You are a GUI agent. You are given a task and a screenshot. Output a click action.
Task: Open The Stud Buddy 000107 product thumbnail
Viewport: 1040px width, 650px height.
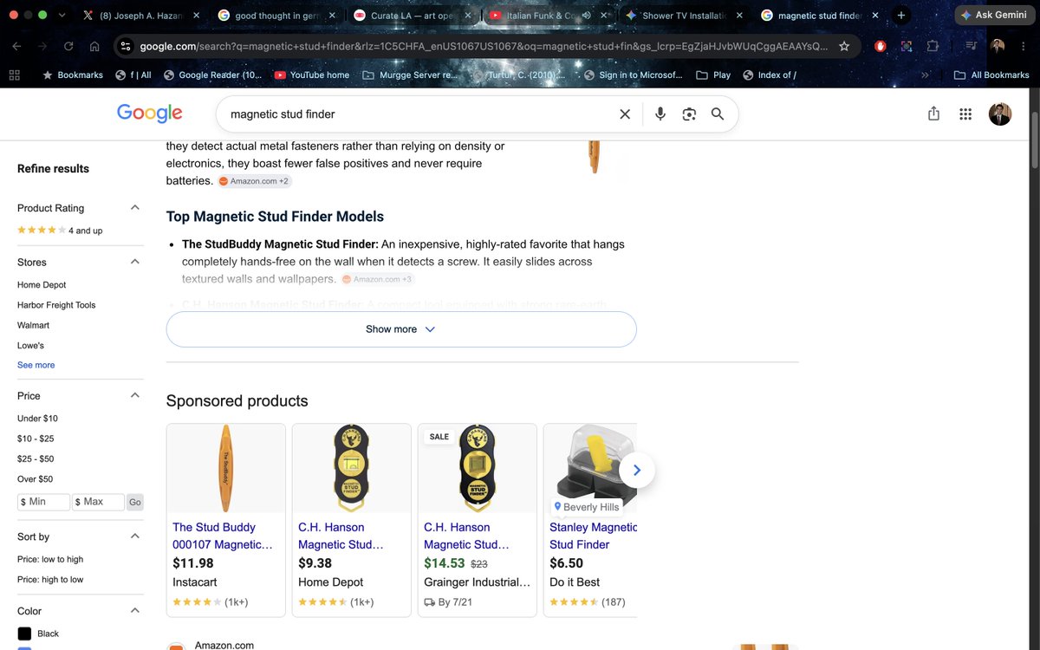coord(225,469)
